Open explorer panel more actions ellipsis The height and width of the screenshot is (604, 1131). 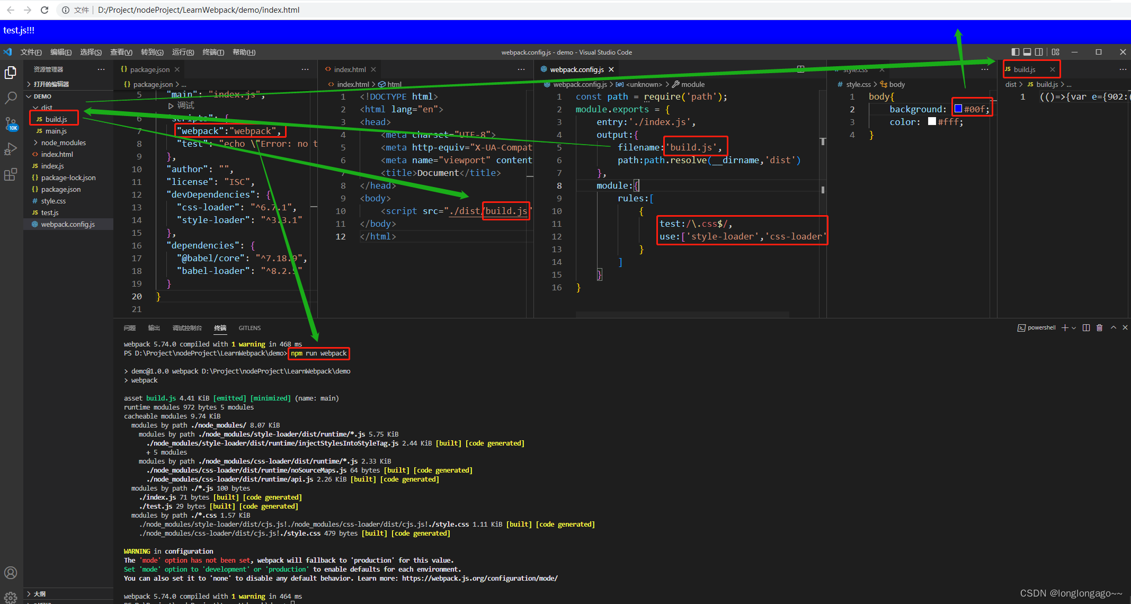tap(101, 69)
